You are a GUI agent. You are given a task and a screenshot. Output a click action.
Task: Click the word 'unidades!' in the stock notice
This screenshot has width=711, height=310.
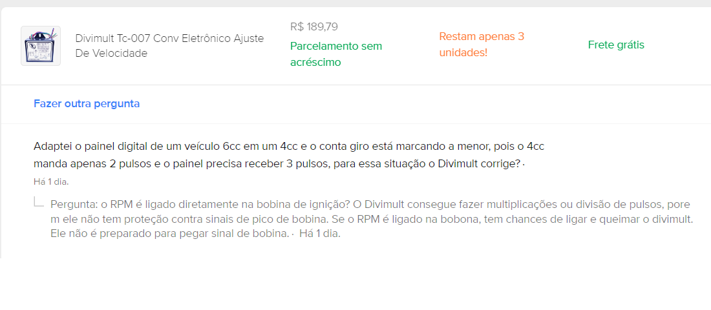tap(463, 53)
